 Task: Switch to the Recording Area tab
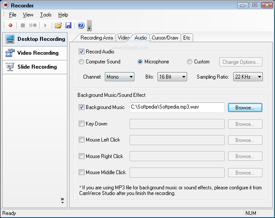tap(97, 38)
